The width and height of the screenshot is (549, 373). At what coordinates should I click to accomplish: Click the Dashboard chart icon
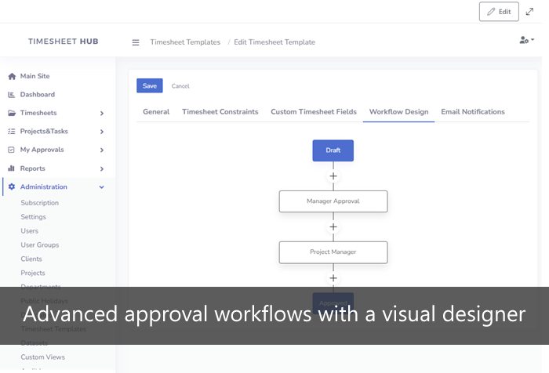coord(12,95)
